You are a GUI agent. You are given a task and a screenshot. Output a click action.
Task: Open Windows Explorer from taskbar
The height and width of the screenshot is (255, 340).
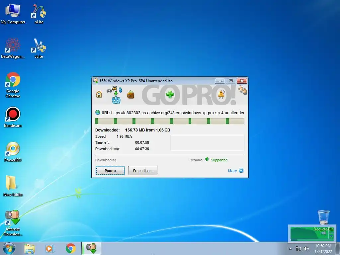30,248
